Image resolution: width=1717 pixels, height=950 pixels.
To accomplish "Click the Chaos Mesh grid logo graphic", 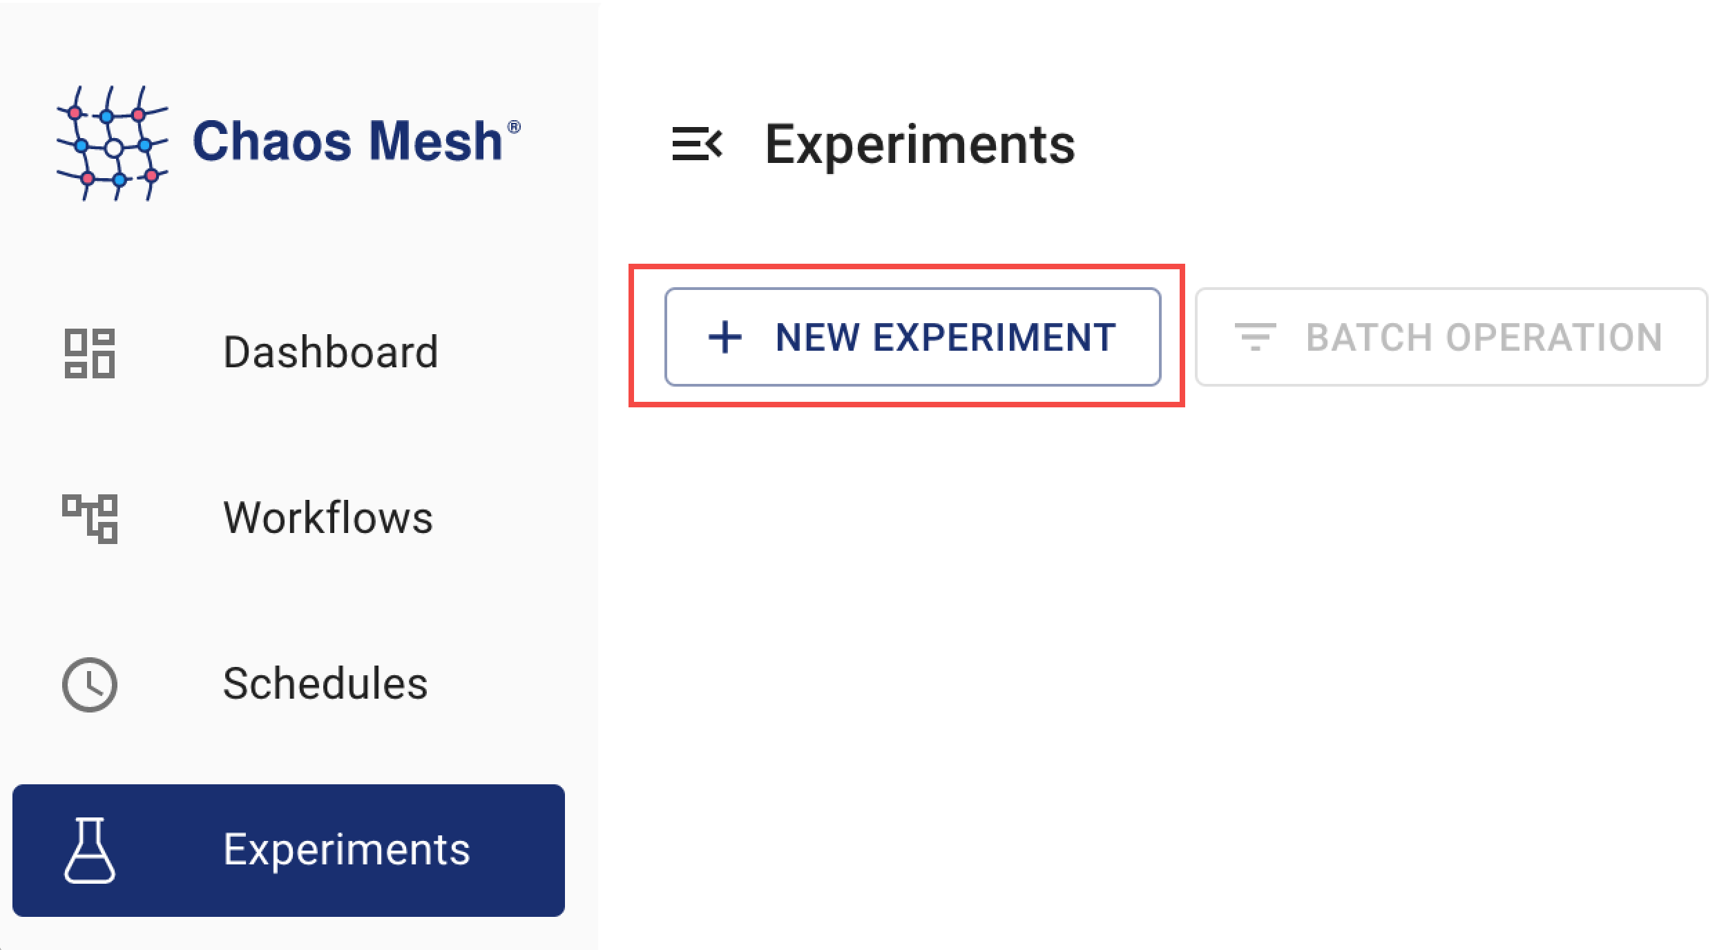I will point(112,144).
